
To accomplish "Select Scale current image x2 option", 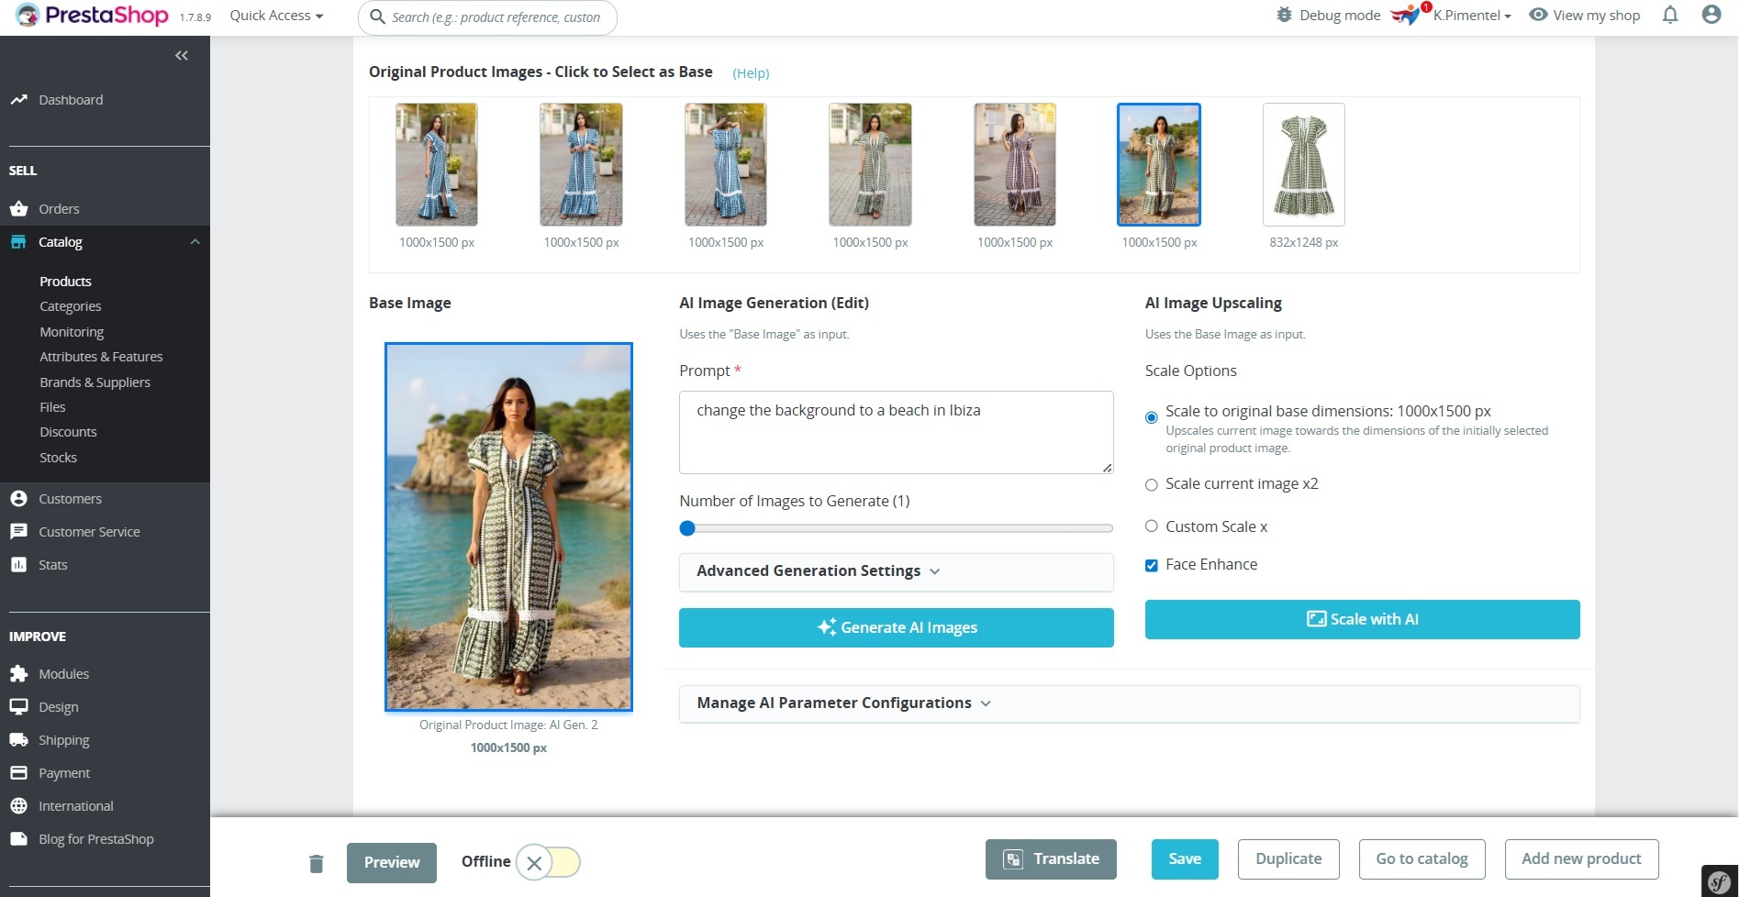I will 1152,484.
